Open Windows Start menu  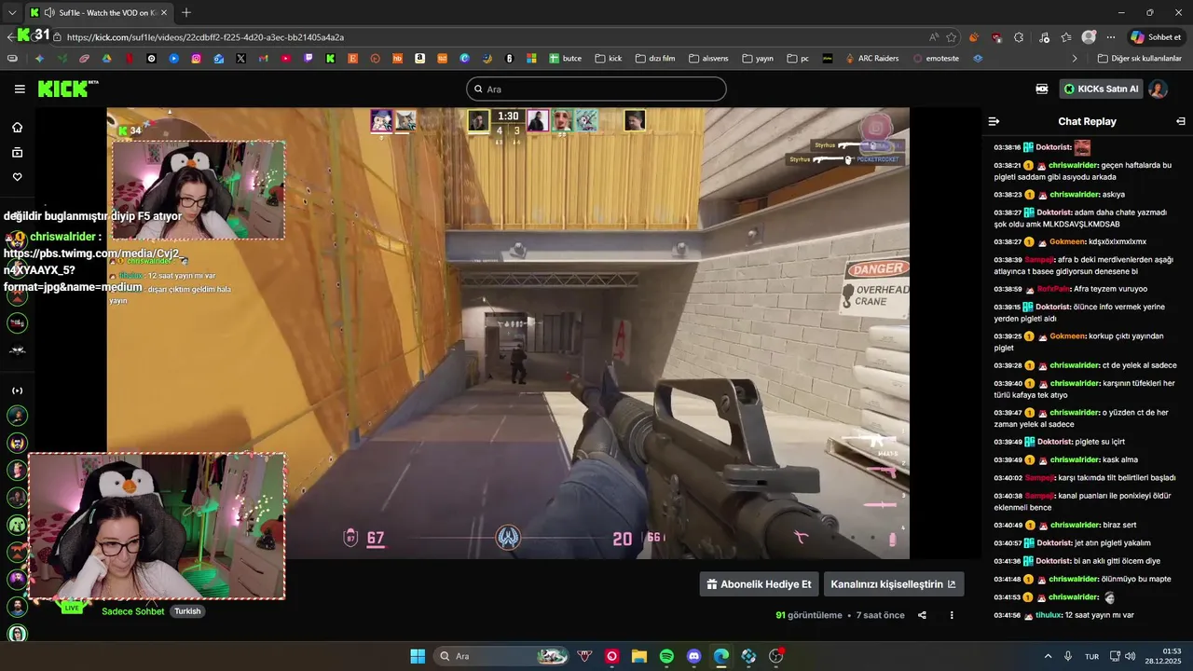[418, 656]
